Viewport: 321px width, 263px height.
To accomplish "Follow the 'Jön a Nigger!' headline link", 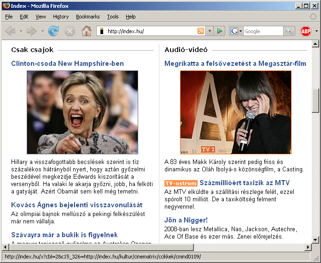I will click(186, 220).
